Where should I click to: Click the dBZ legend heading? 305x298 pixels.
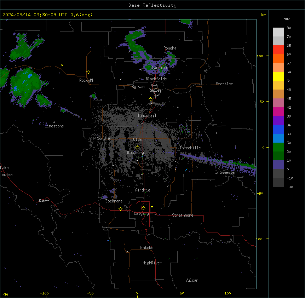click(287, 19)
